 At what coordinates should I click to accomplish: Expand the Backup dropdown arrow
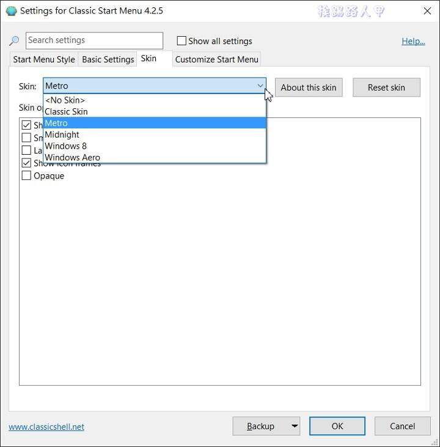coord(295,426)
